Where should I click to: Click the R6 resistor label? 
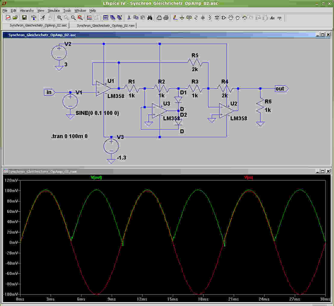(268, 102)
